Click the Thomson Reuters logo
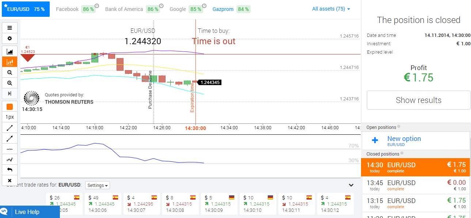The image size is (471, 218). 31,98
